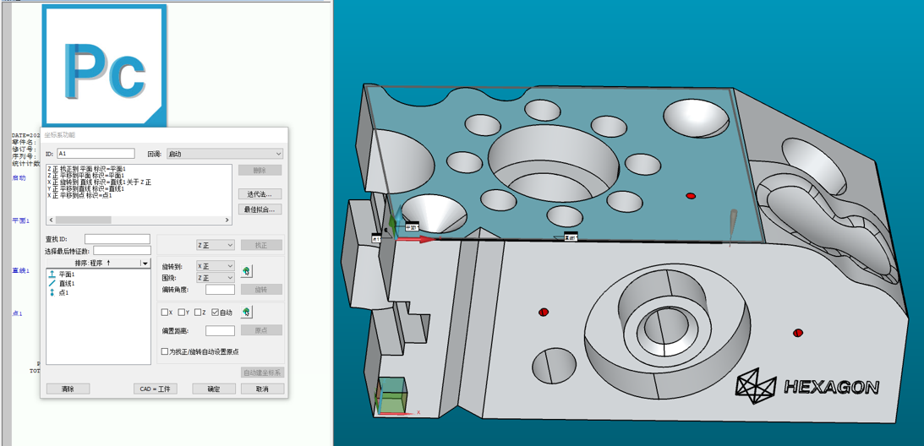Image resolution: width=924 pixels, height=446 pixels.
Task: Click the alignment list horizontal scrollbar
Action: coord(139,220)
